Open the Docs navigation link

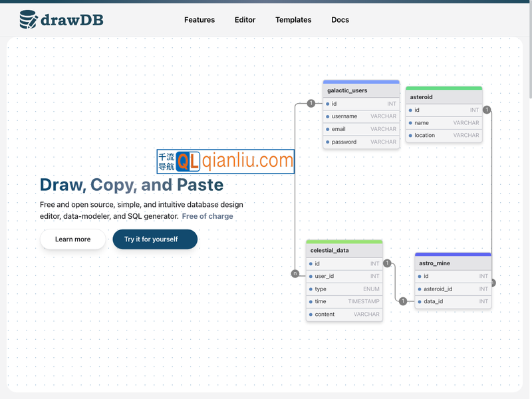pos(340,20)
